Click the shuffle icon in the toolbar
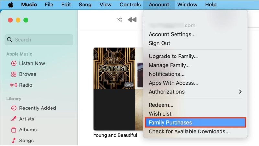The width and height of the screenshot is (259, 146). pyautogui.click(x=119, y=20)
